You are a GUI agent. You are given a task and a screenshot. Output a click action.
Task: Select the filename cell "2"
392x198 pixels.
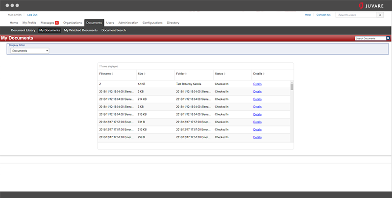point(100,84)
